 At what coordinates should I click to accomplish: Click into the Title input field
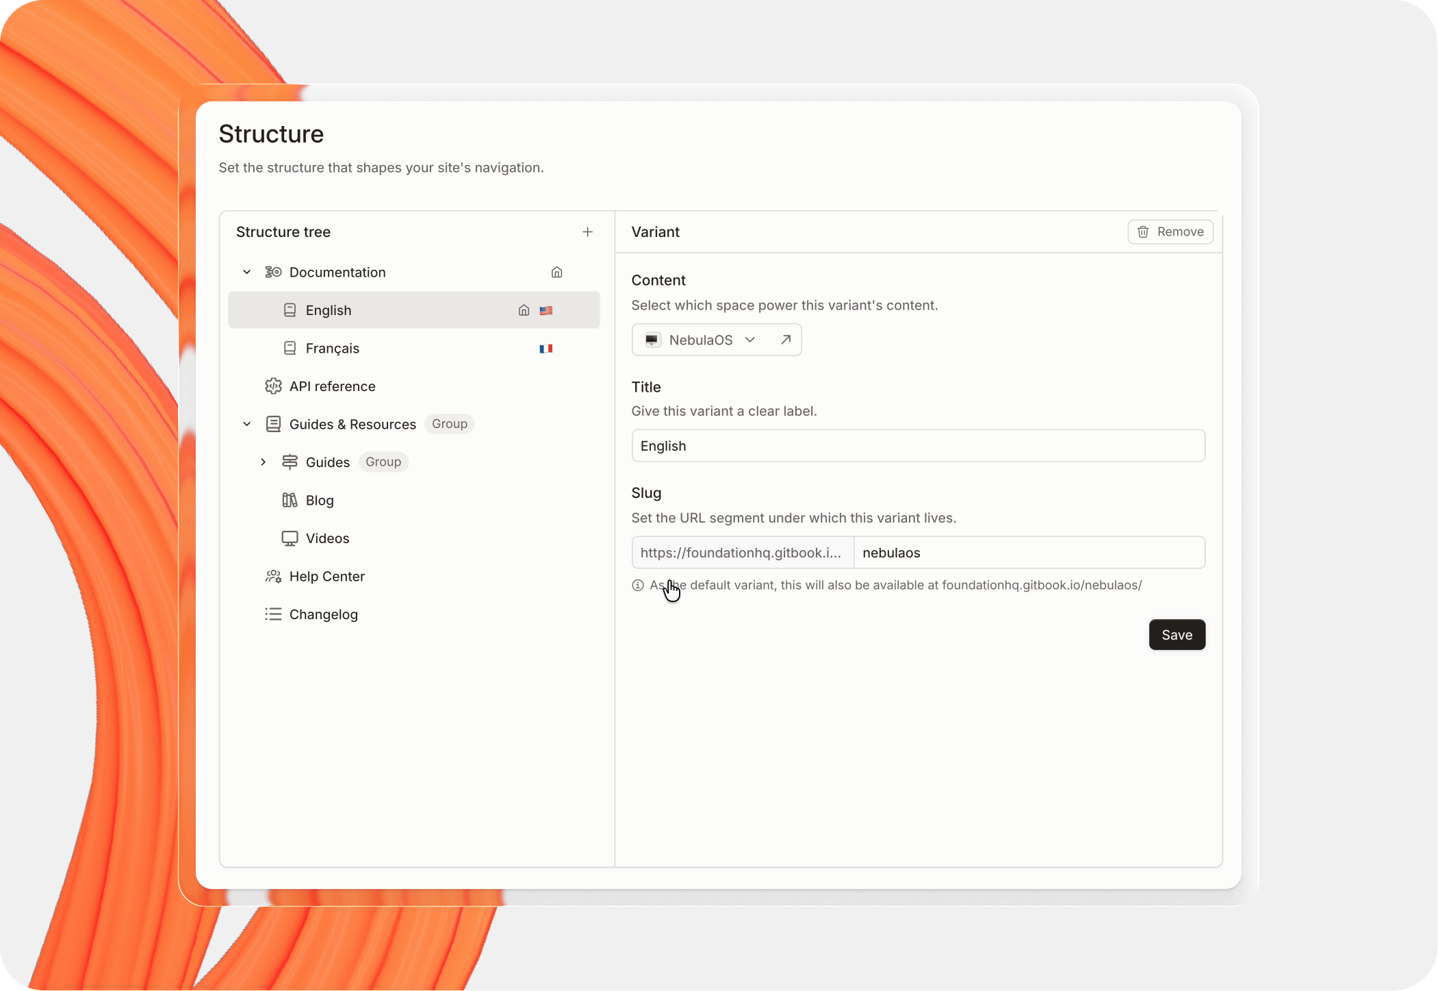[x=917, y=446]
